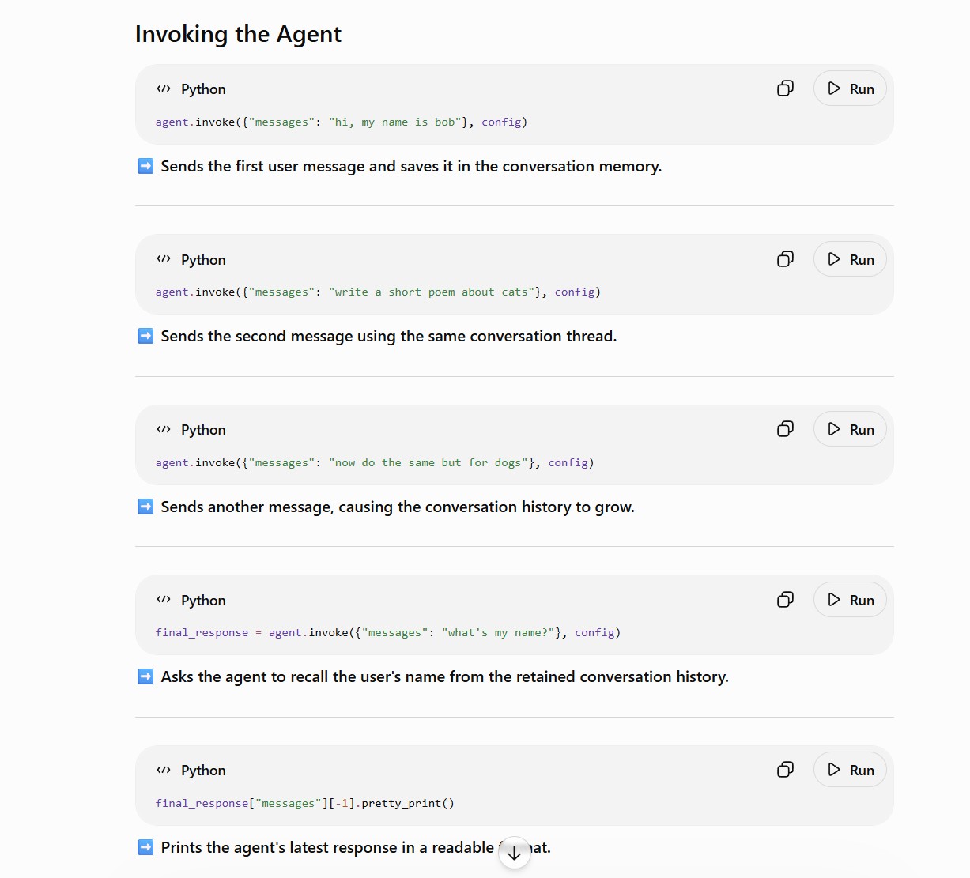Copy the "hi, my name is bob" code block
Viewport: 970px width, 878px height.
tap(785, 89)
